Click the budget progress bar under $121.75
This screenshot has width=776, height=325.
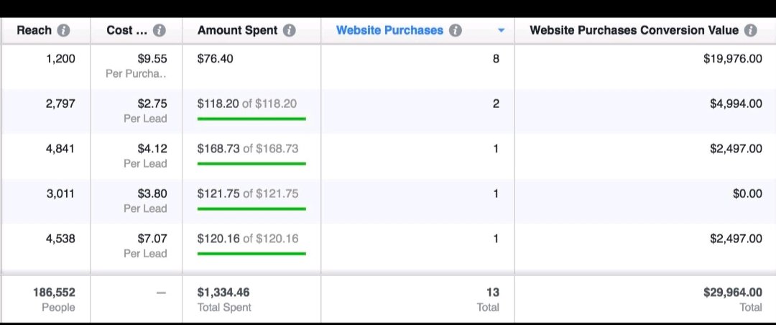[251, 209]
